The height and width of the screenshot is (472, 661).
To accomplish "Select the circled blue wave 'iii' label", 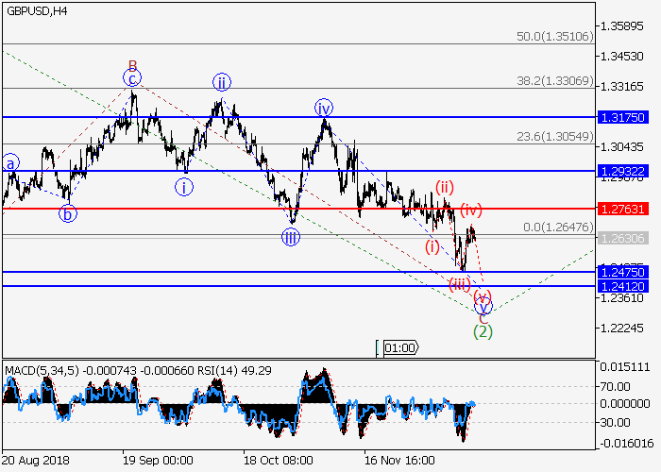I will (292, 237).
